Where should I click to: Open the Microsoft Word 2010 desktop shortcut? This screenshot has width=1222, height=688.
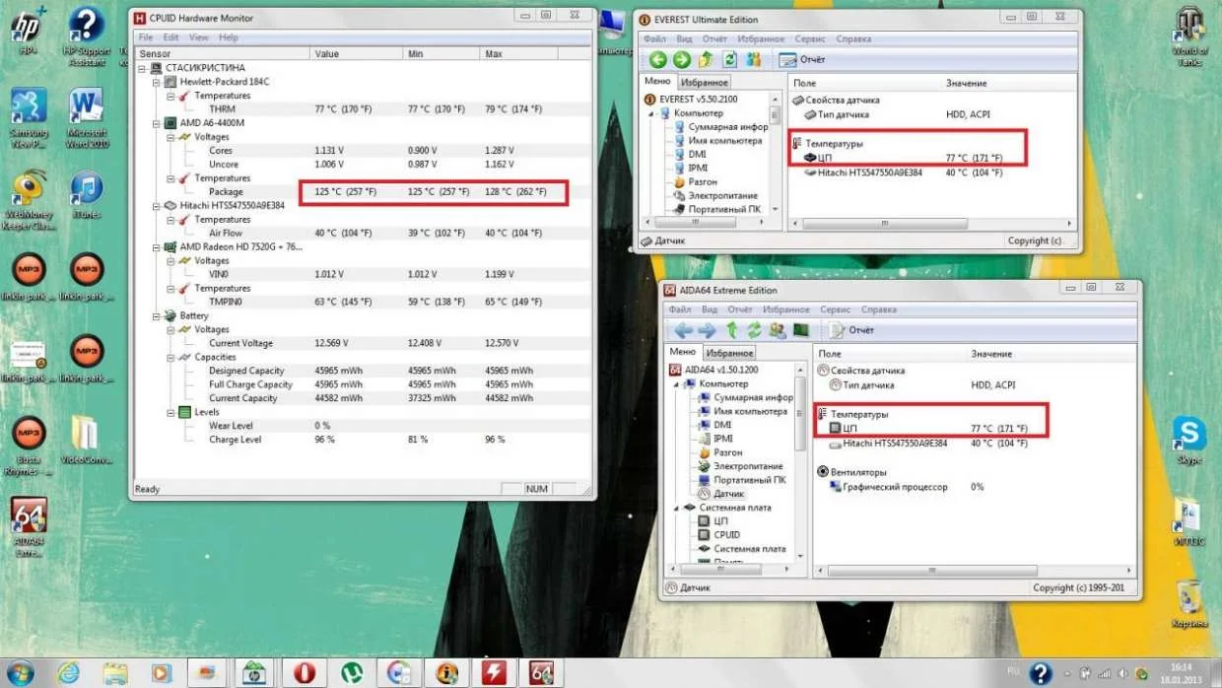coord(86,118)
